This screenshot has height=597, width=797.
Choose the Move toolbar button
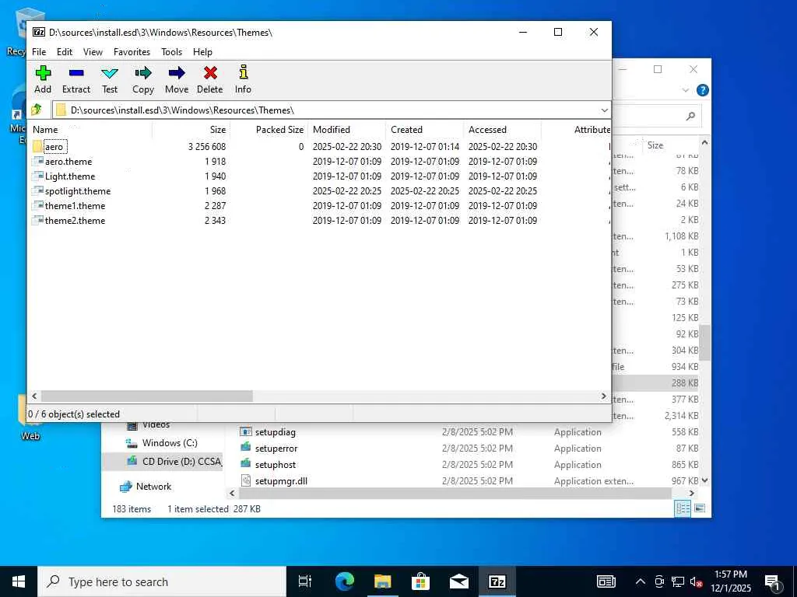(x=177, y=80)
